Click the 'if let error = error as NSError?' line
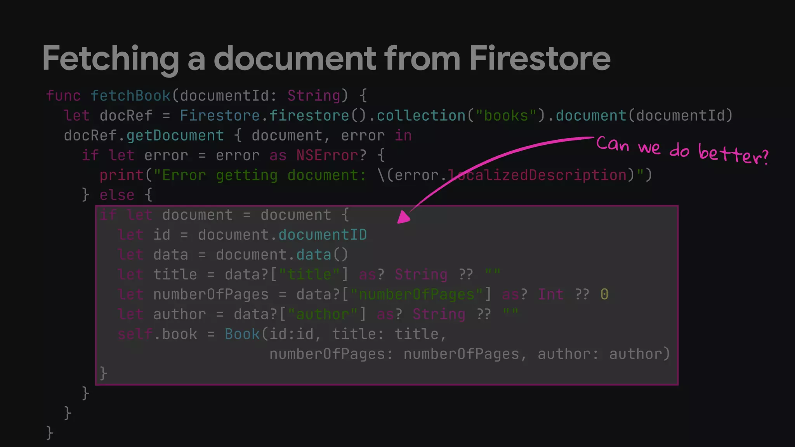795x447 pixels. pos(233,155)
